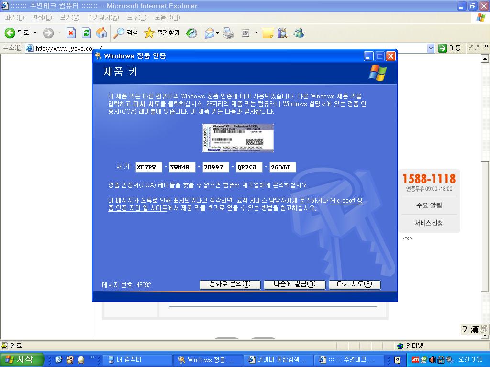Screen dimensions: 490x367
Task: Open the research books icon
Action: pos(282,33)
